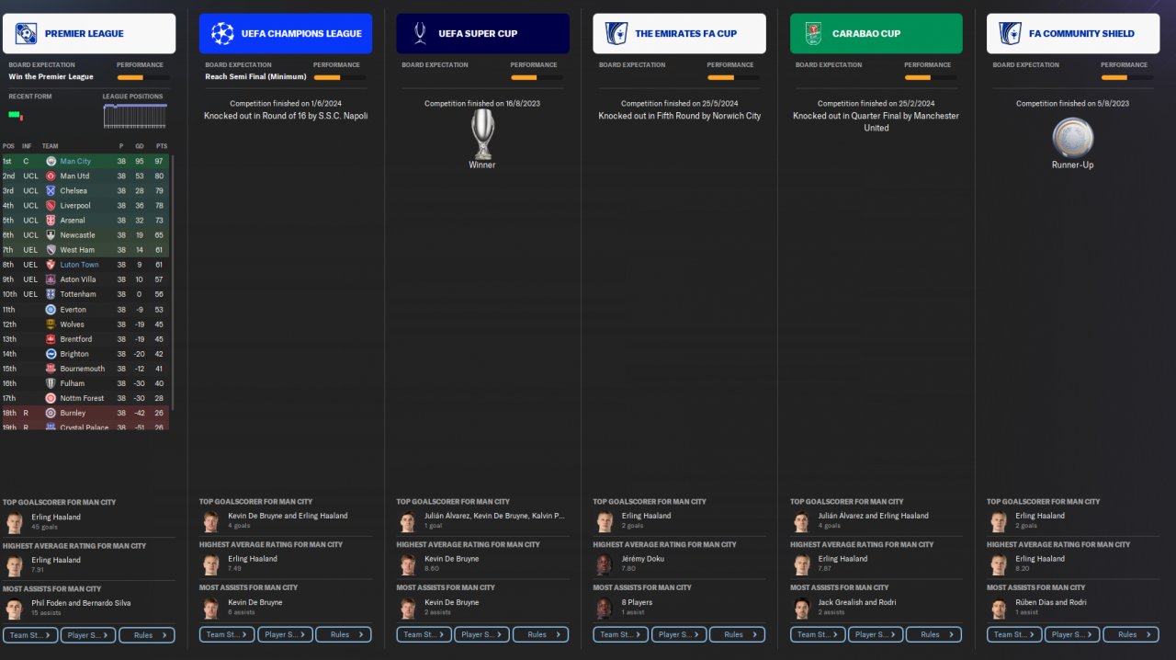This screenshot has width=1176, height=660.
Task: Open Rules under FA Community Shield
Action: tap(1131, 634)
